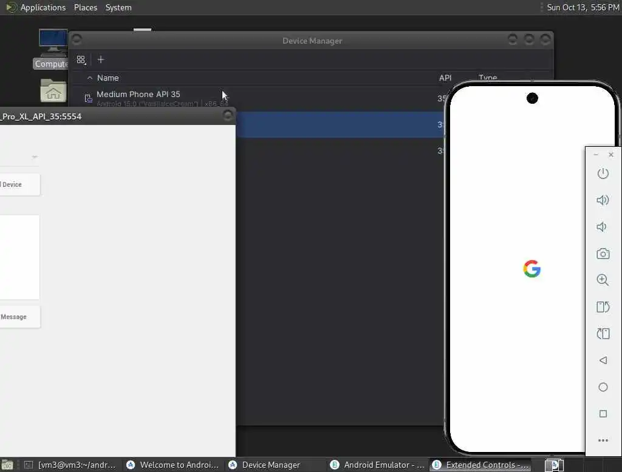Open the Applications menu in the top panel
This screenshot has width=622, height=472.
43,7
